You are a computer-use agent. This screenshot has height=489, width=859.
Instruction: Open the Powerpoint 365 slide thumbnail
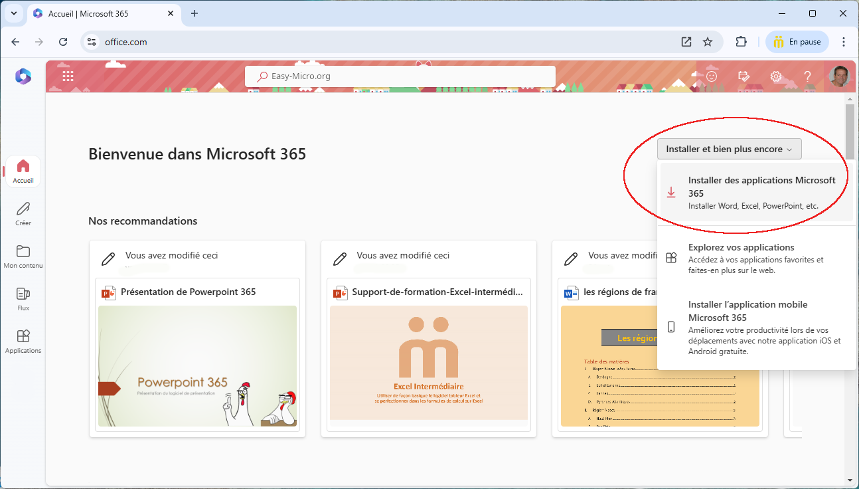coord(197,366)
